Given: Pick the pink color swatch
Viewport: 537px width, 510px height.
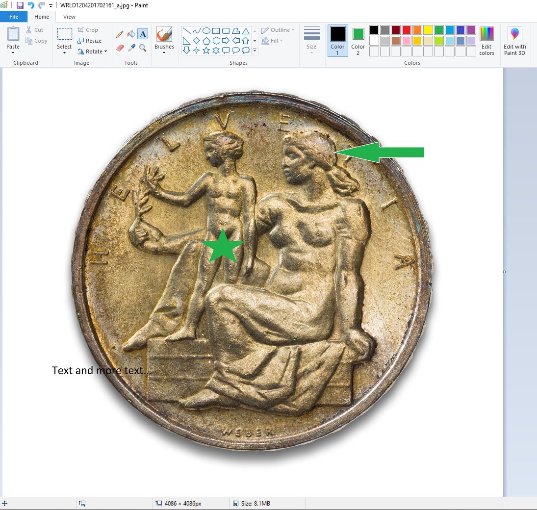Looking at the screenshot, I should tap(407, 41).
